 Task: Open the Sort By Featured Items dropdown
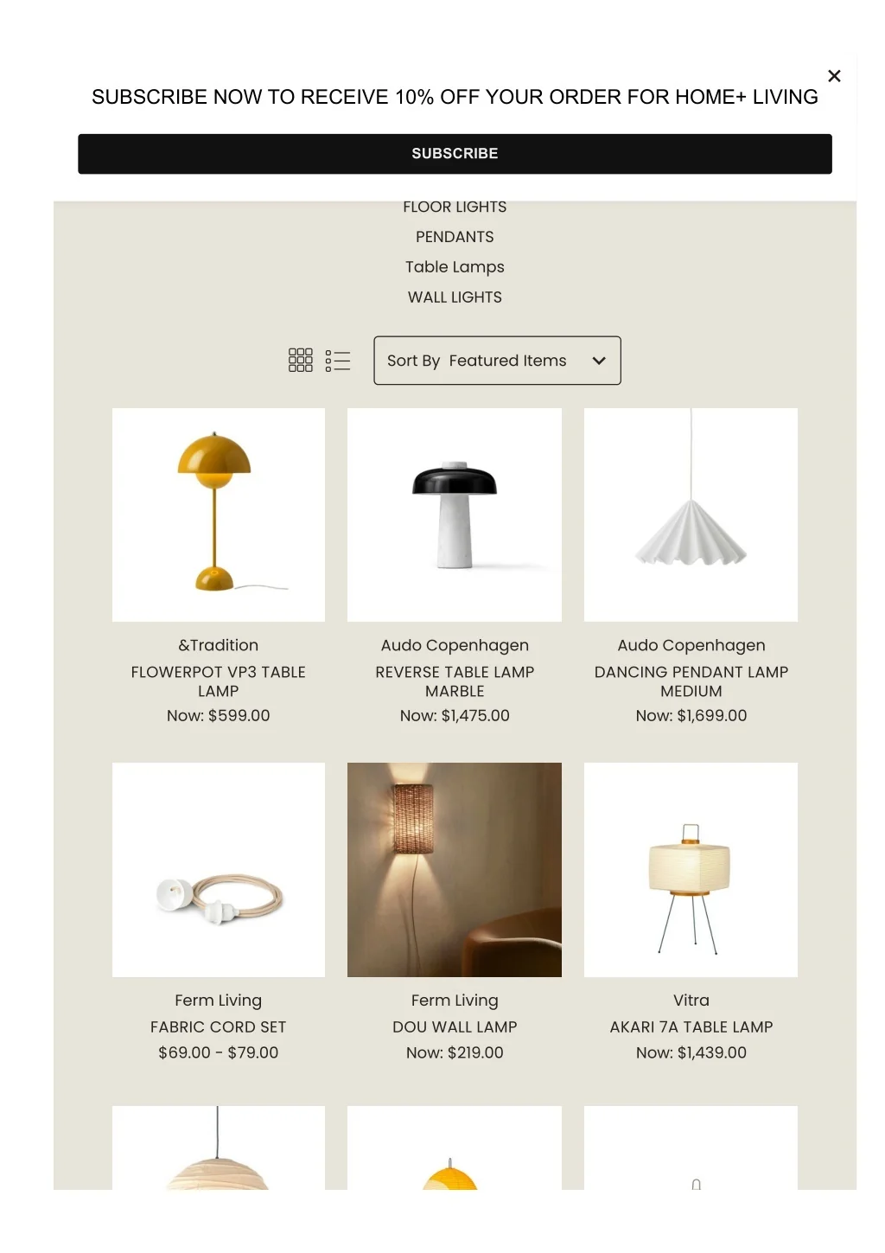coord(497,361)
